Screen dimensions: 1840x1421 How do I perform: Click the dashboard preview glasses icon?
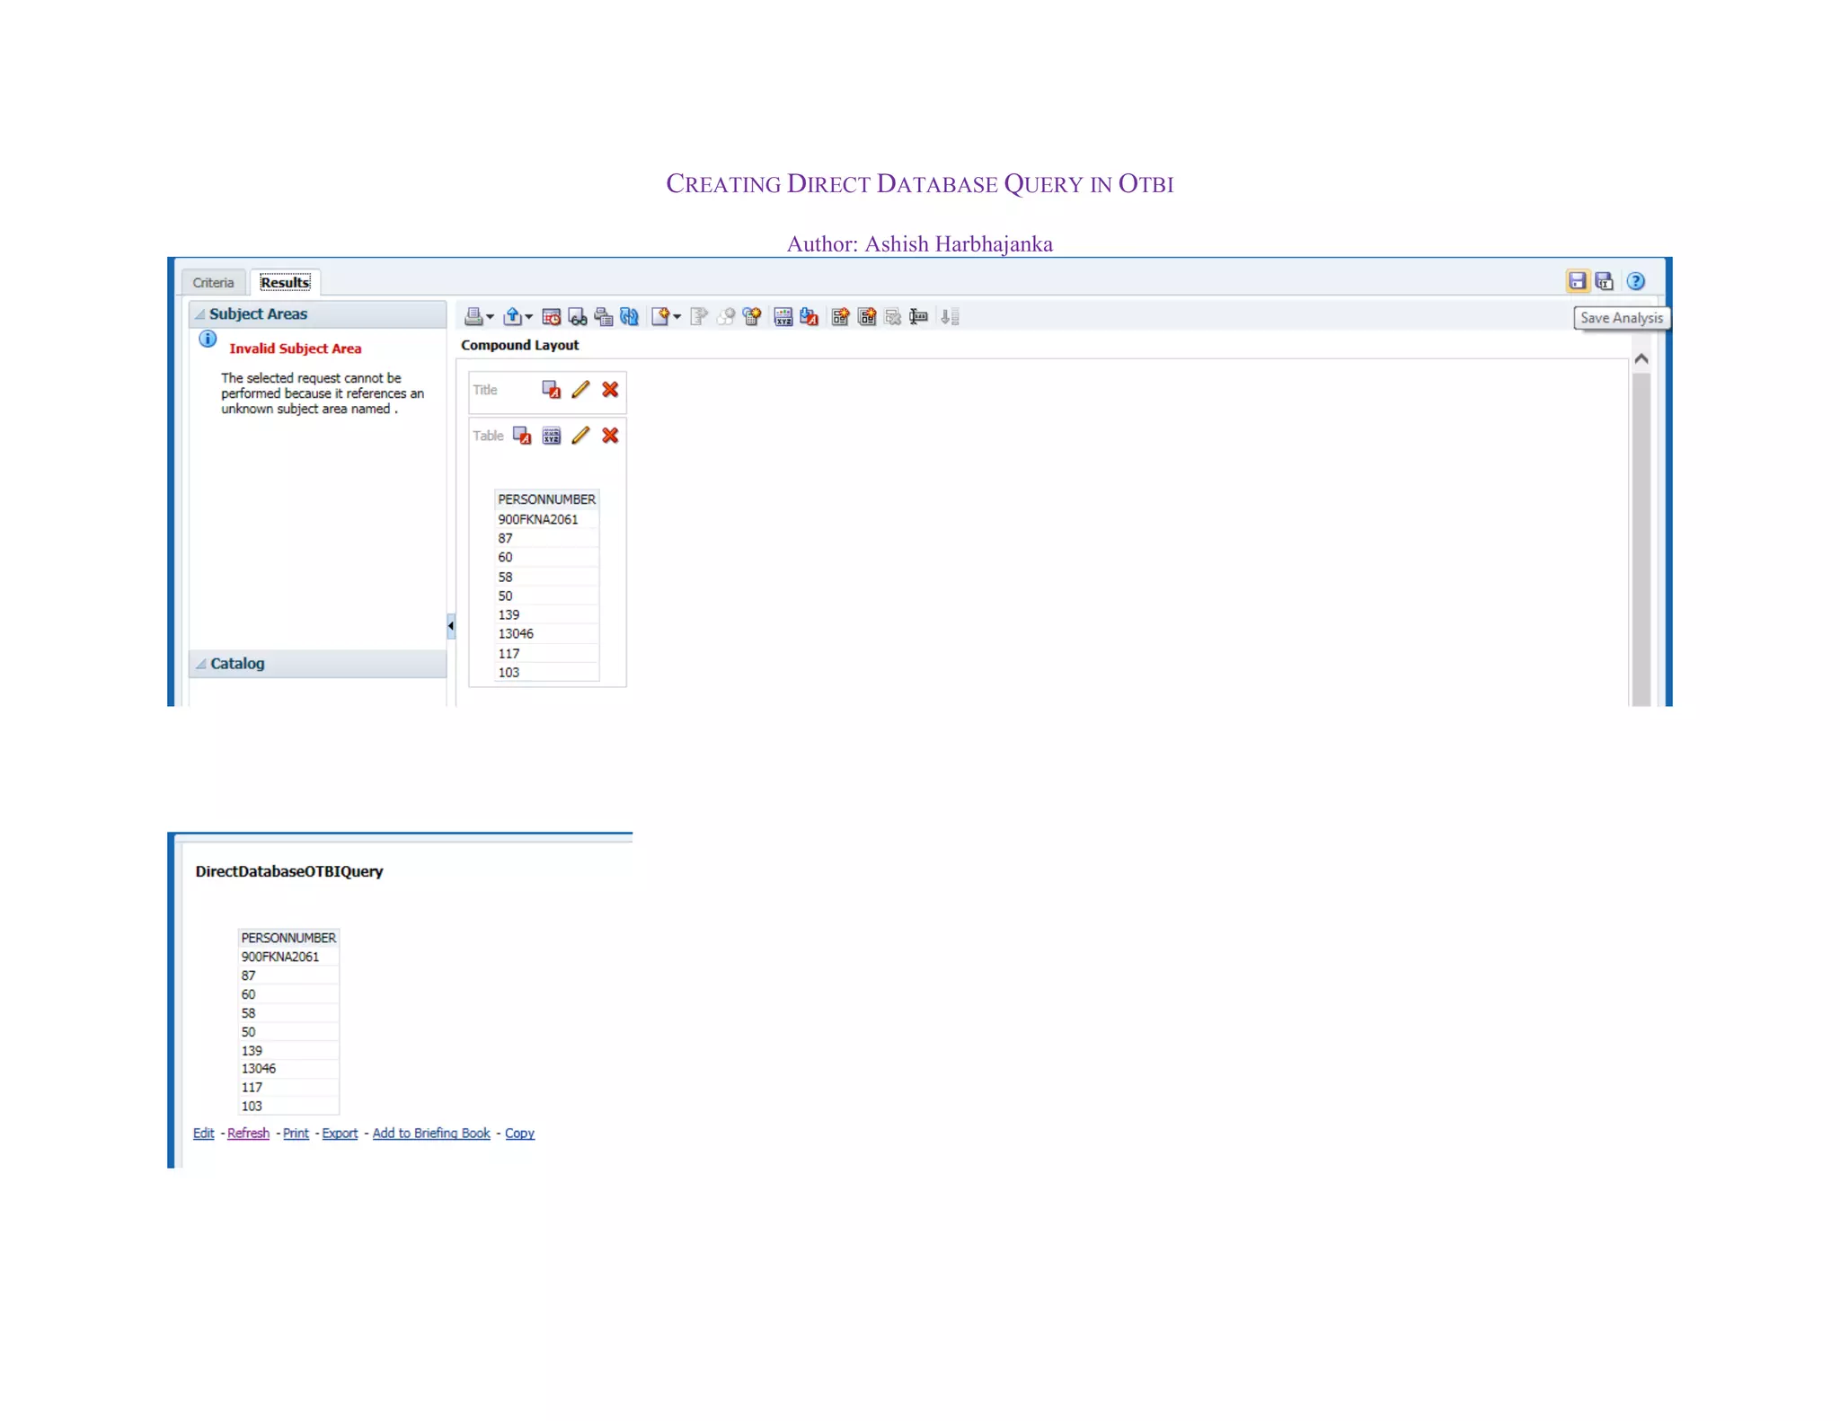pos(578,316)
